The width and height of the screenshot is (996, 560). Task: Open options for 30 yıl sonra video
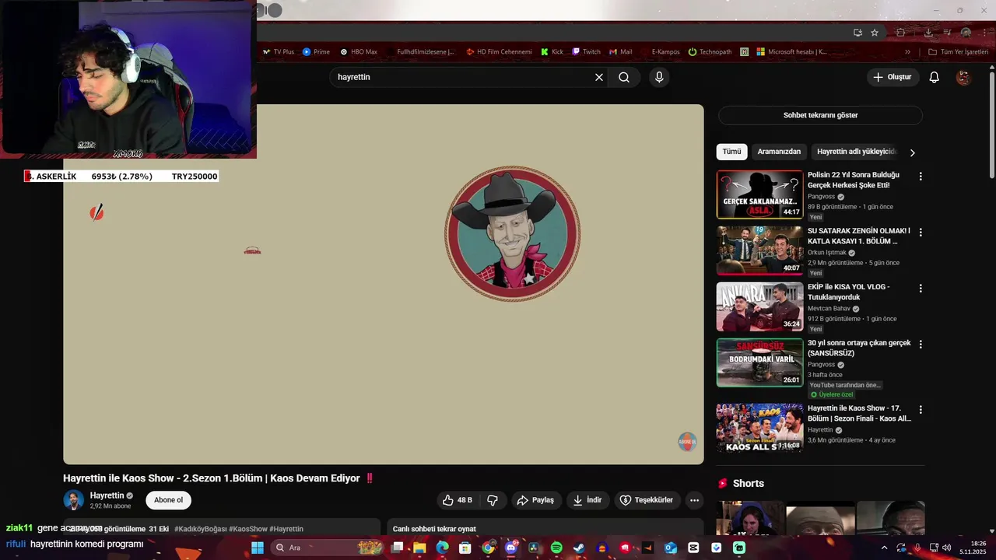[x=921, y=345]
